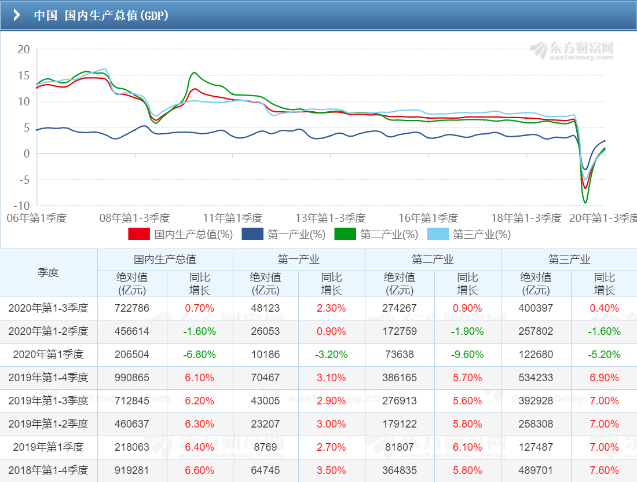The image size is (637, 482).
Task: Click the -6.80% GDP growth cell
Action: 199,355
